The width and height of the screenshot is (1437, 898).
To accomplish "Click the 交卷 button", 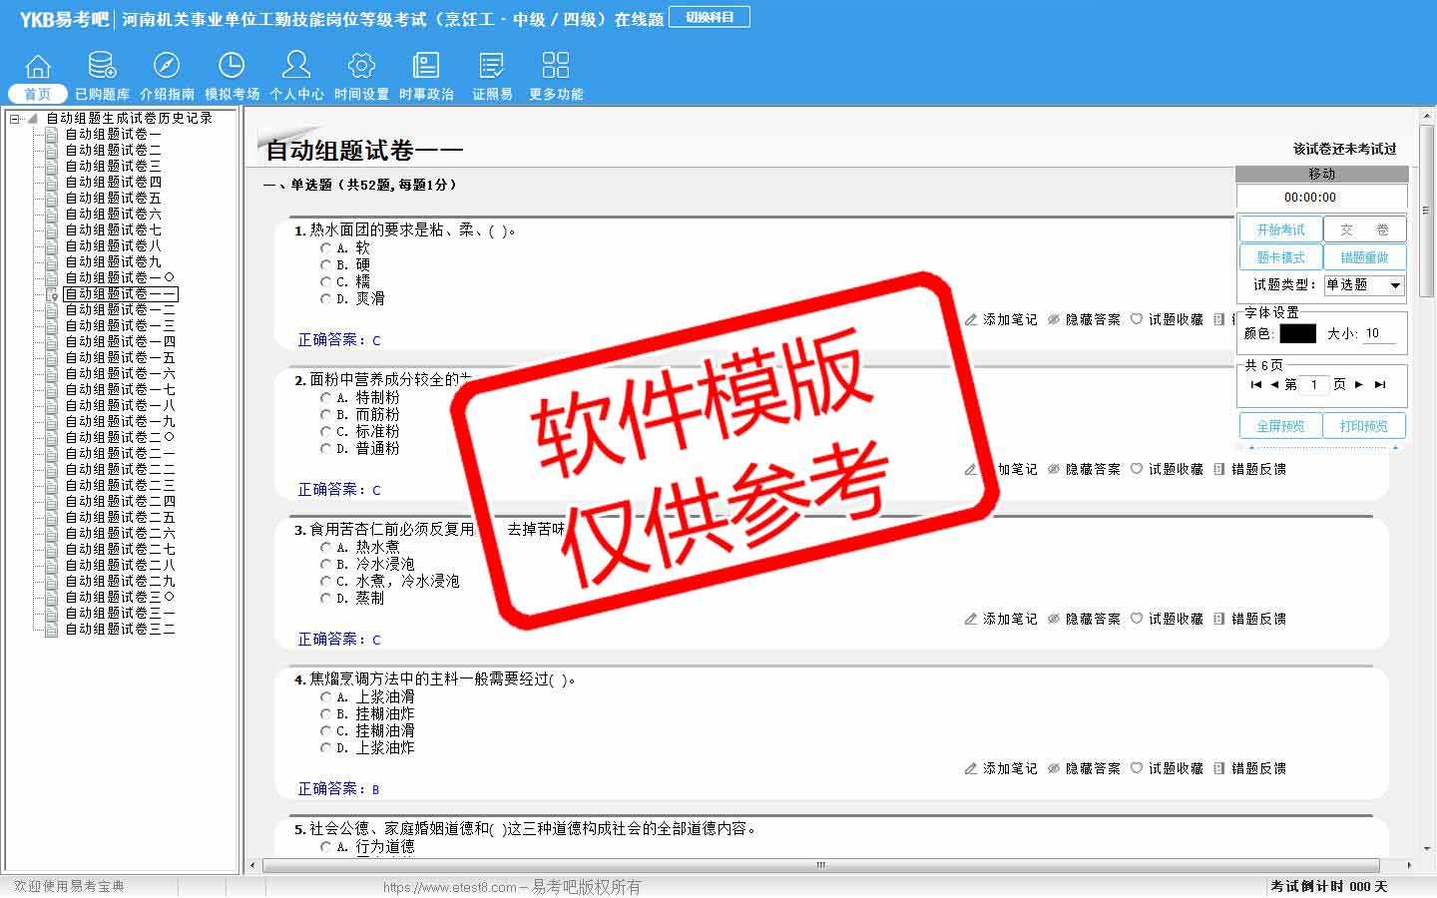I will click(1364, 229).
